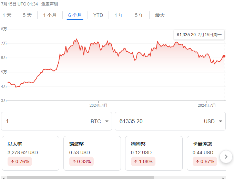Open the 瑞波幣 currency card
The image size is (234, 179).
(x=92, y=153)
